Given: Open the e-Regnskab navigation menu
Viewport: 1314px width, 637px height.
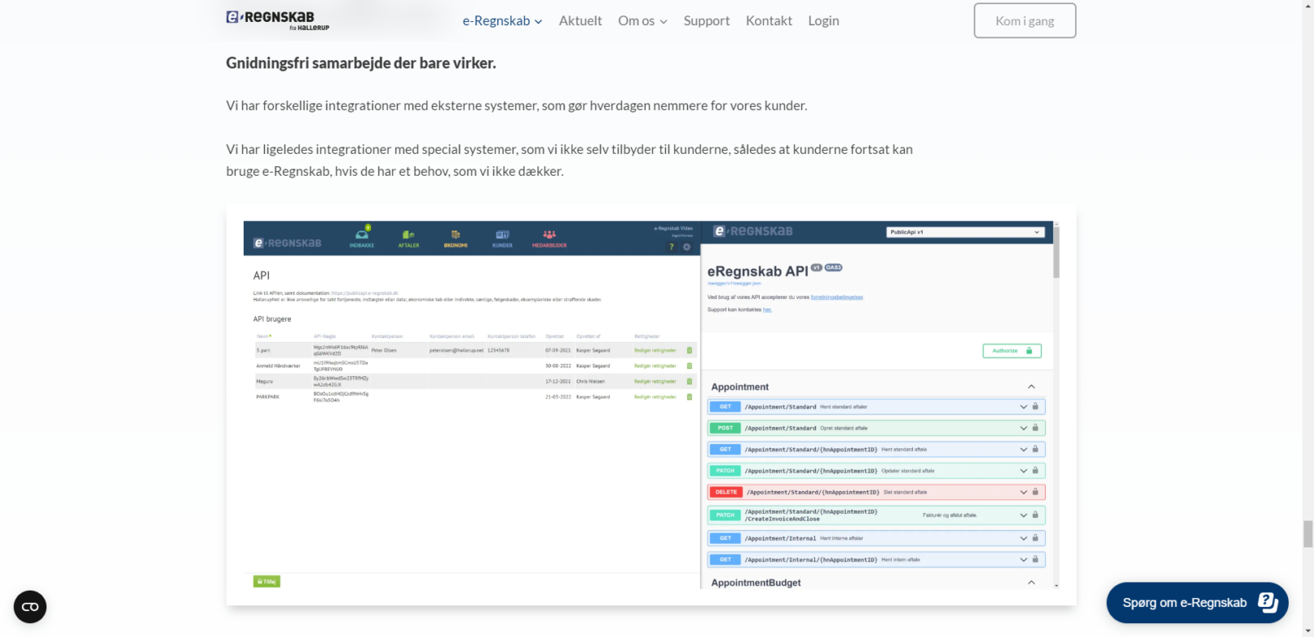Looking at the screenshot, I should point(502,21).
